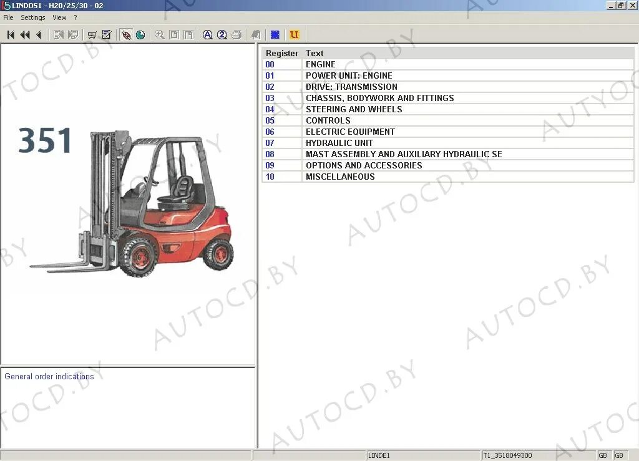Click the magnifier with letter A icon

207,35
